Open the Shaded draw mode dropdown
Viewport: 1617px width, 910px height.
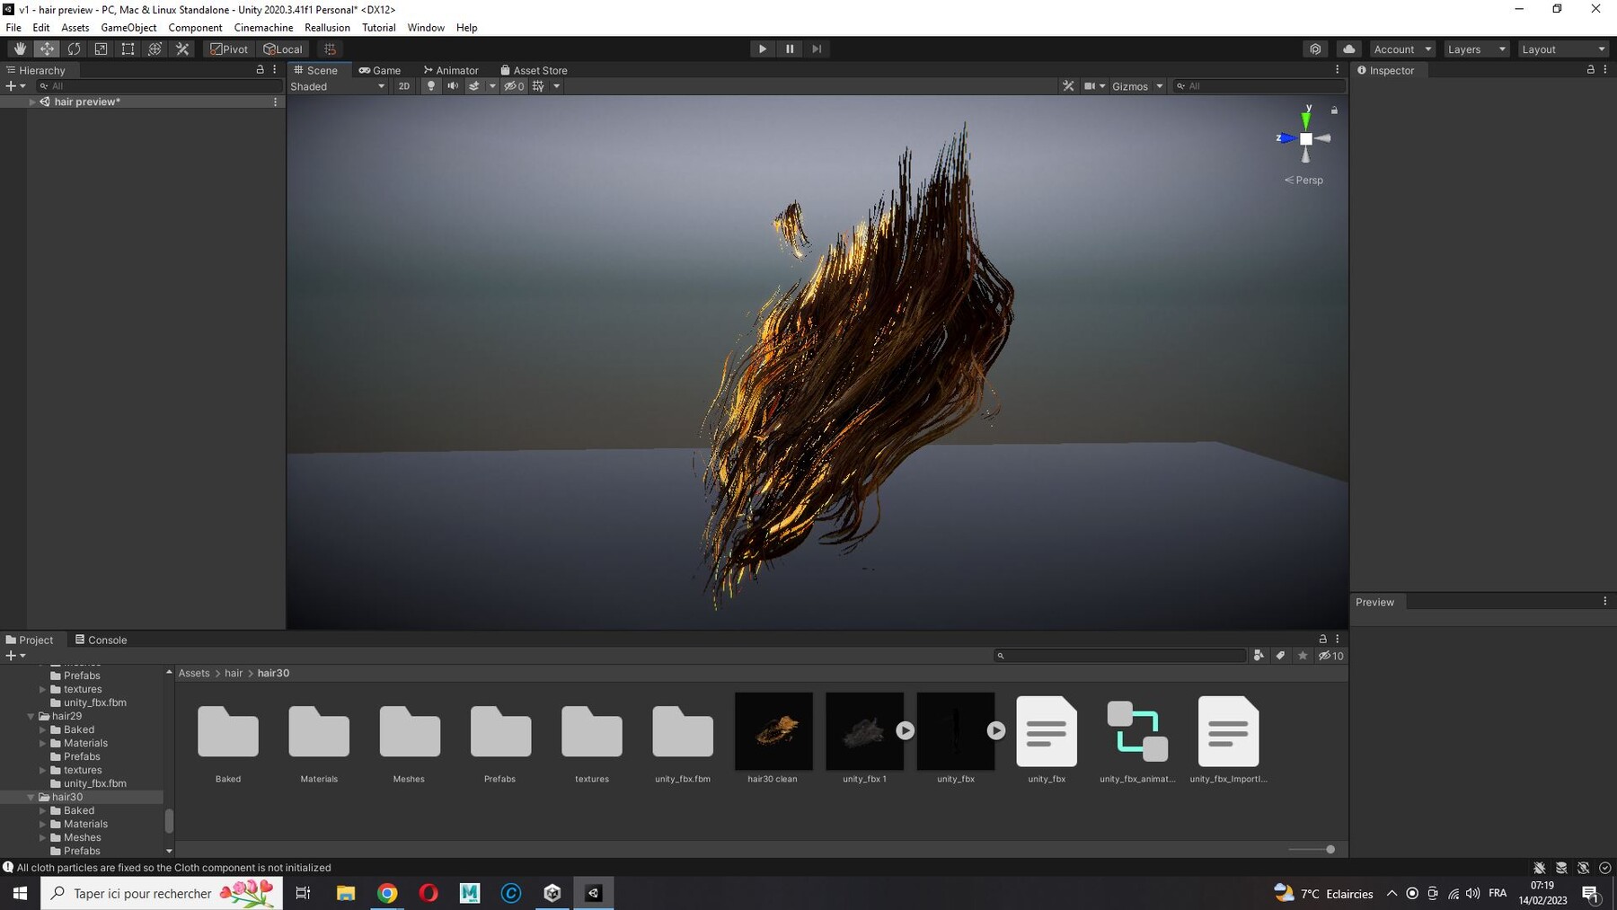pyautogui.click(x=338, y=86)
